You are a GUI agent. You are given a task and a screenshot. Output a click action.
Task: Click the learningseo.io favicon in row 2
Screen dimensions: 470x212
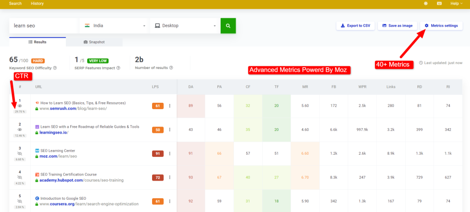(37, 127)
